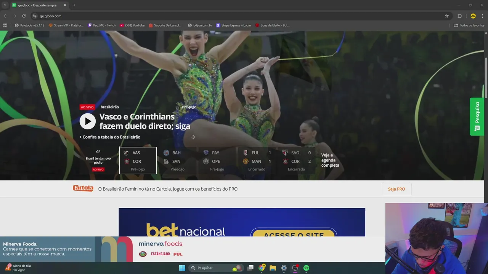
Task: Open the Settings gear on the taskbar
Action: pos(284,268)
